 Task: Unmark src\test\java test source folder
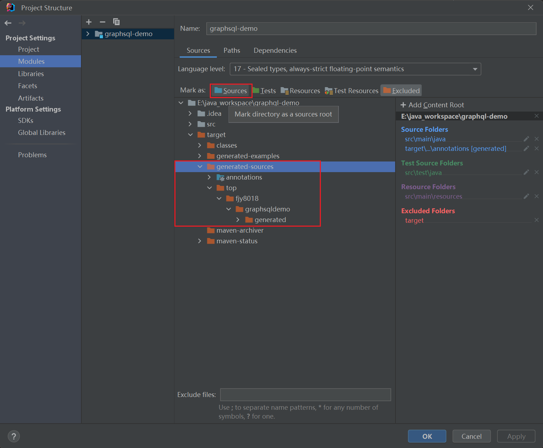coord(536,172)
